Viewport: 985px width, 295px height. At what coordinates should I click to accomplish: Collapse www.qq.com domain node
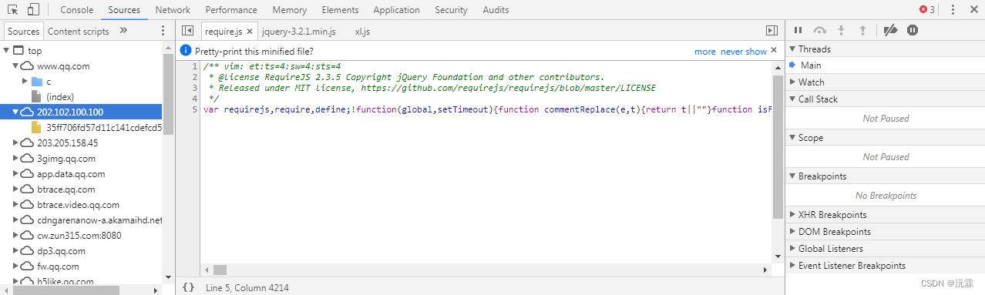(x=15, y=66)
